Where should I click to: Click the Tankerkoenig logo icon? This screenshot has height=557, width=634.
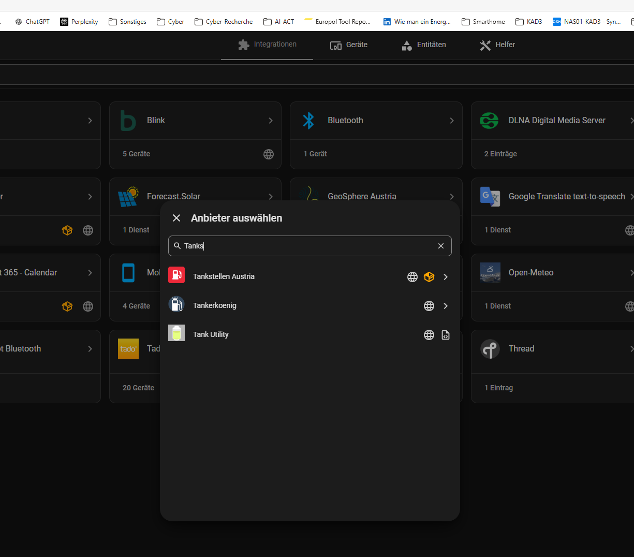click(x=176, y=304)
